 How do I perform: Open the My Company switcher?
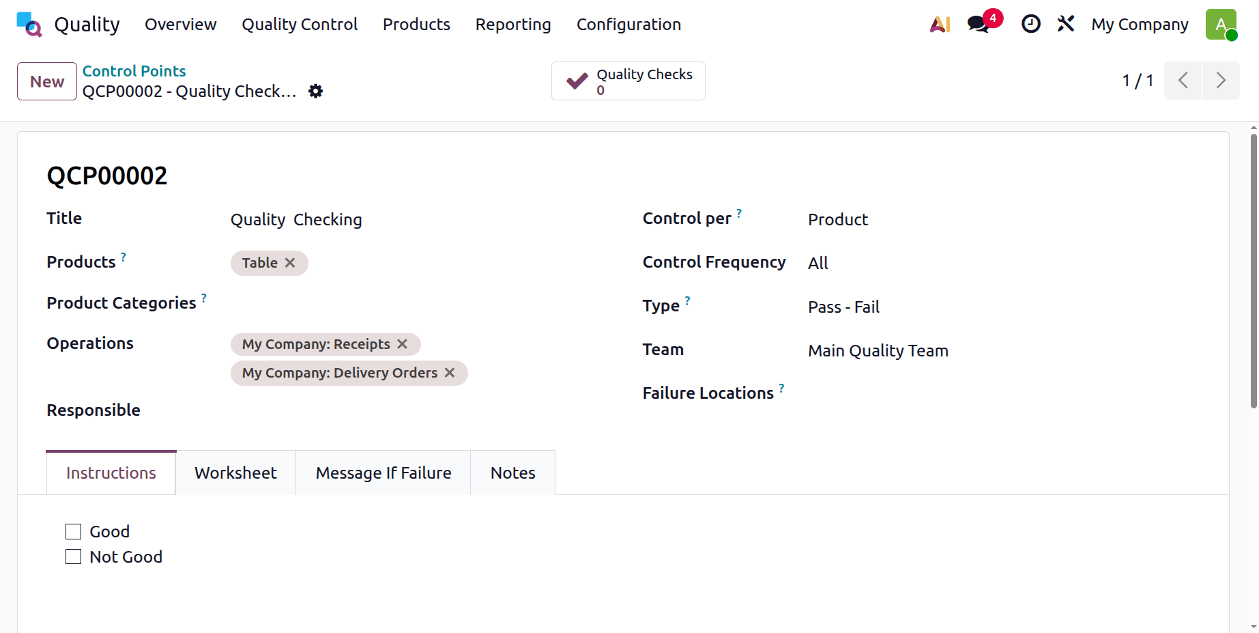1140,25
